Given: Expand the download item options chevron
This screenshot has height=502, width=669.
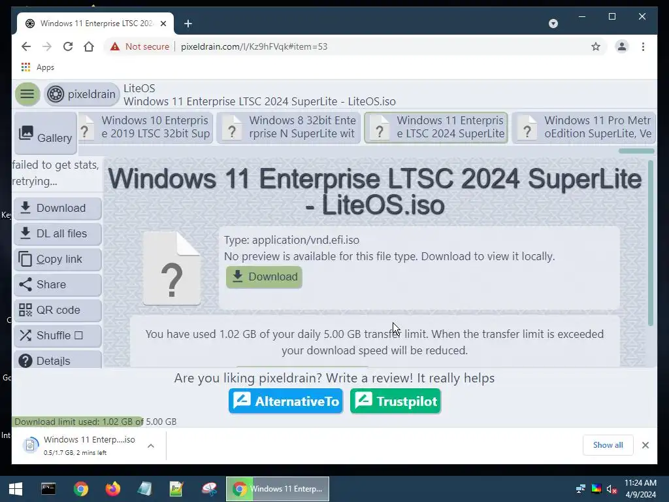Looking at the screenshot, I should [x=151, y=446].
